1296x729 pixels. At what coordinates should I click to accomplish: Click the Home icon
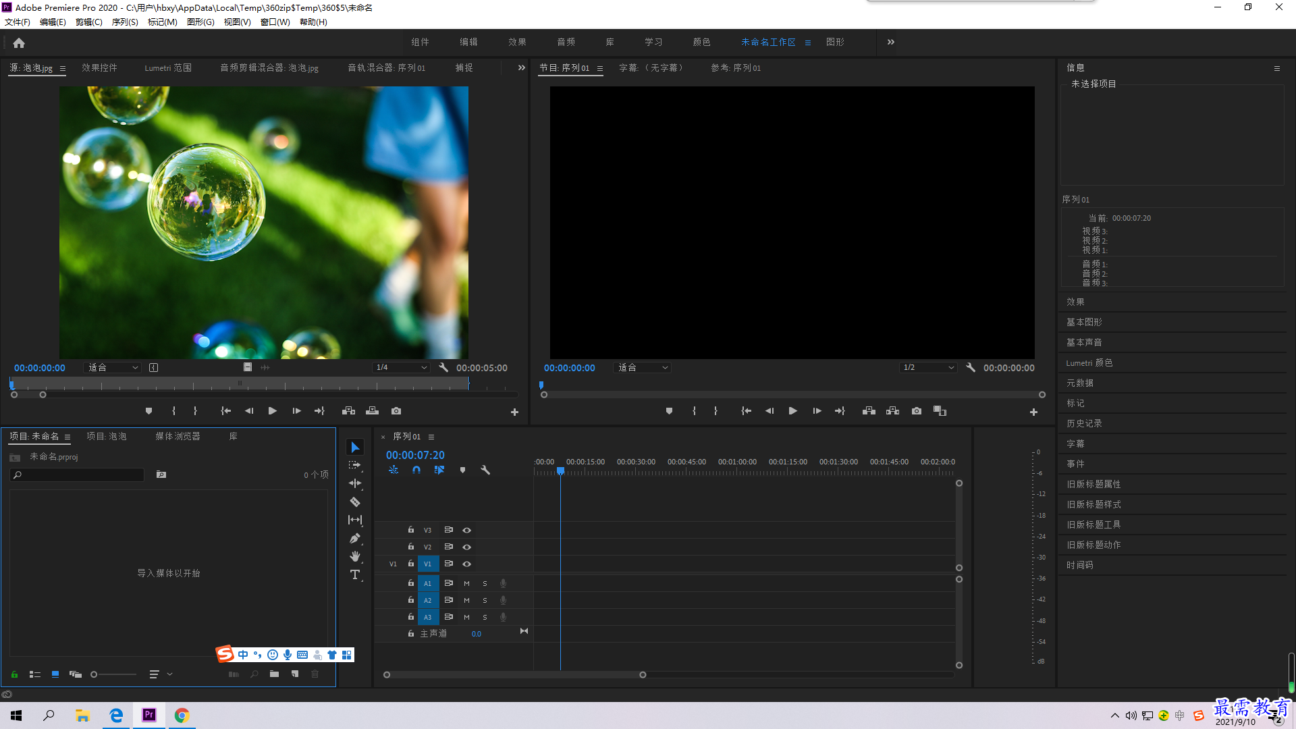[19, 43]
